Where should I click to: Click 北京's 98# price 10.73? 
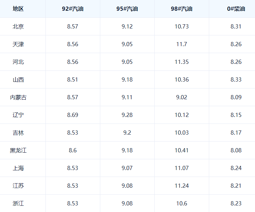pyautogui.click(x=181, y=26)
